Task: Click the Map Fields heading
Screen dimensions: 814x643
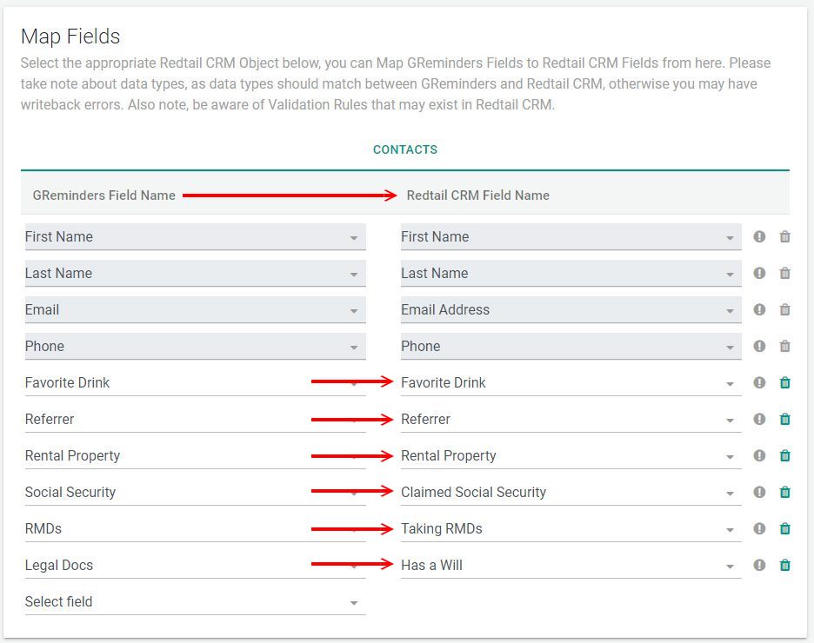Action: [70, 36]
